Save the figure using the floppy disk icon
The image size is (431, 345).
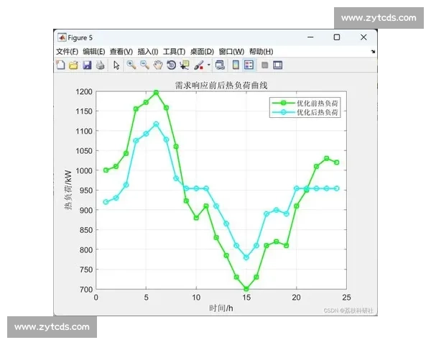[87, 65]
